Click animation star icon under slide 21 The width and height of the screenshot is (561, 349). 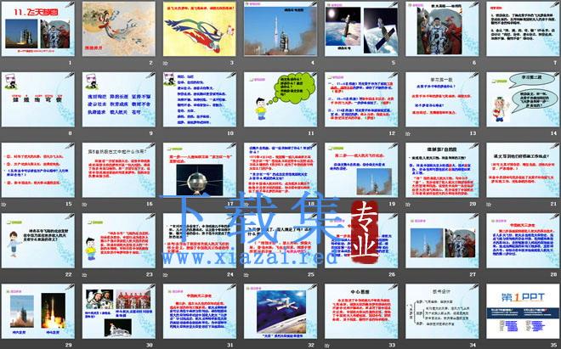pyautogui.click(x=489, y=205)
